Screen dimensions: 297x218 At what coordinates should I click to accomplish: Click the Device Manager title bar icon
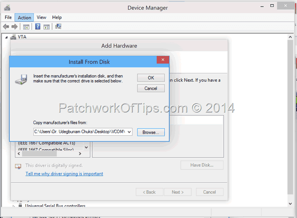pyautogui.click(x=7, y=7)
